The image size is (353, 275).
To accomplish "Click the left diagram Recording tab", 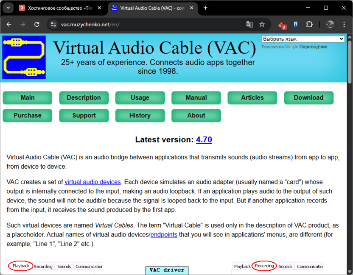I will pyautogui.click(x=43, y=267).
